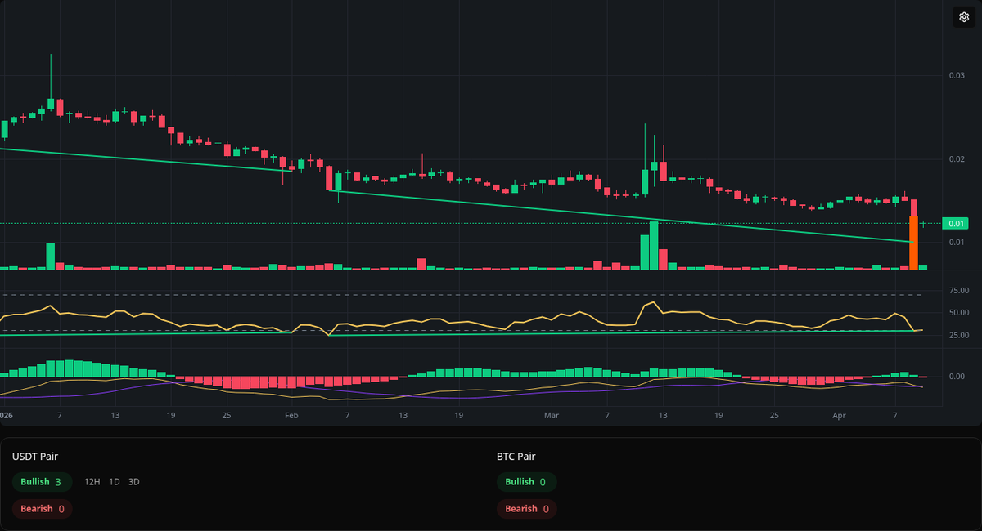The height and width of the screenshot is (531, 982).
Task: Select the 3D timeframe label
Action: tap(134, 482)
